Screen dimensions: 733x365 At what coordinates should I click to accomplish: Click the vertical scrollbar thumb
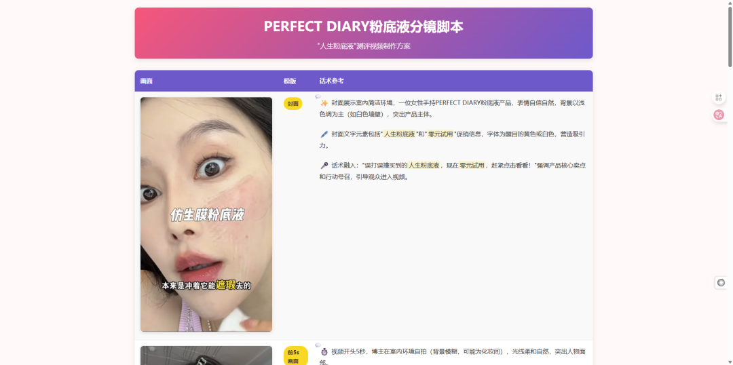point(730,37)
